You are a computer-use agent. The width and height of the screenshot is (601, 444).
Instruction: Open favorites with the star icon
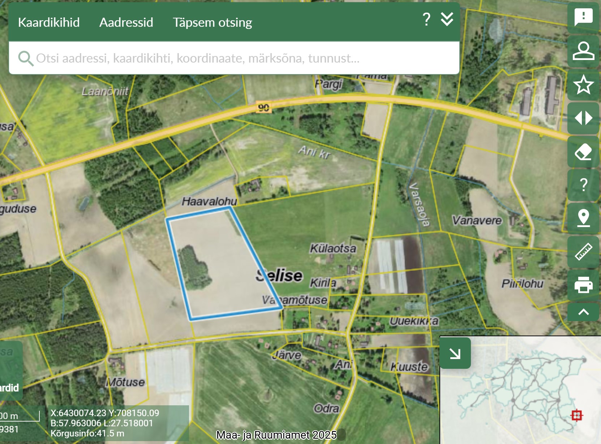coord(583,85)
